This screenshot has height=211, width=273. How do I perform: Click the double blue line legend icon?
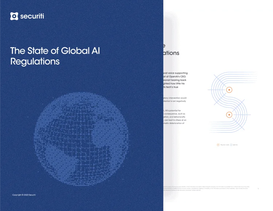[x=231, y=145]
